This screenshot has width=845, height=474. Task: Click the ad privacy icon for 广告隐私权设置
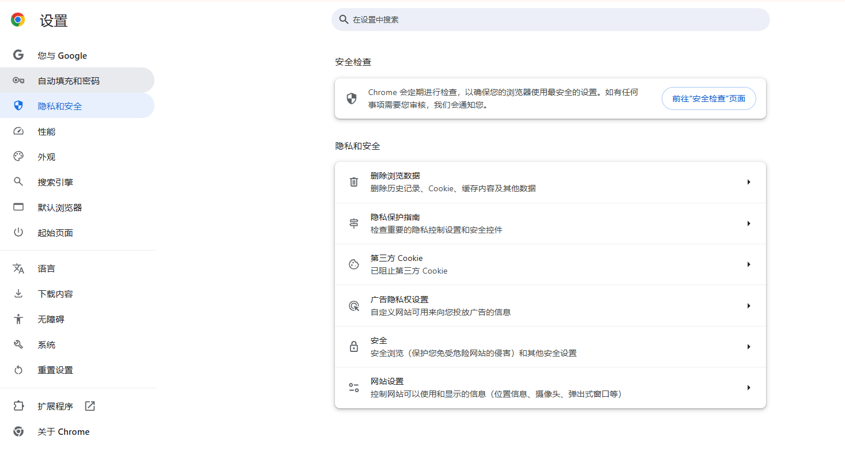(x=354, y=306)
